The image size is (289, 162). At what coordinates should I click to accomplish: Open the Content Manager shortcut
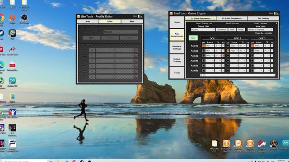(262, 144)
